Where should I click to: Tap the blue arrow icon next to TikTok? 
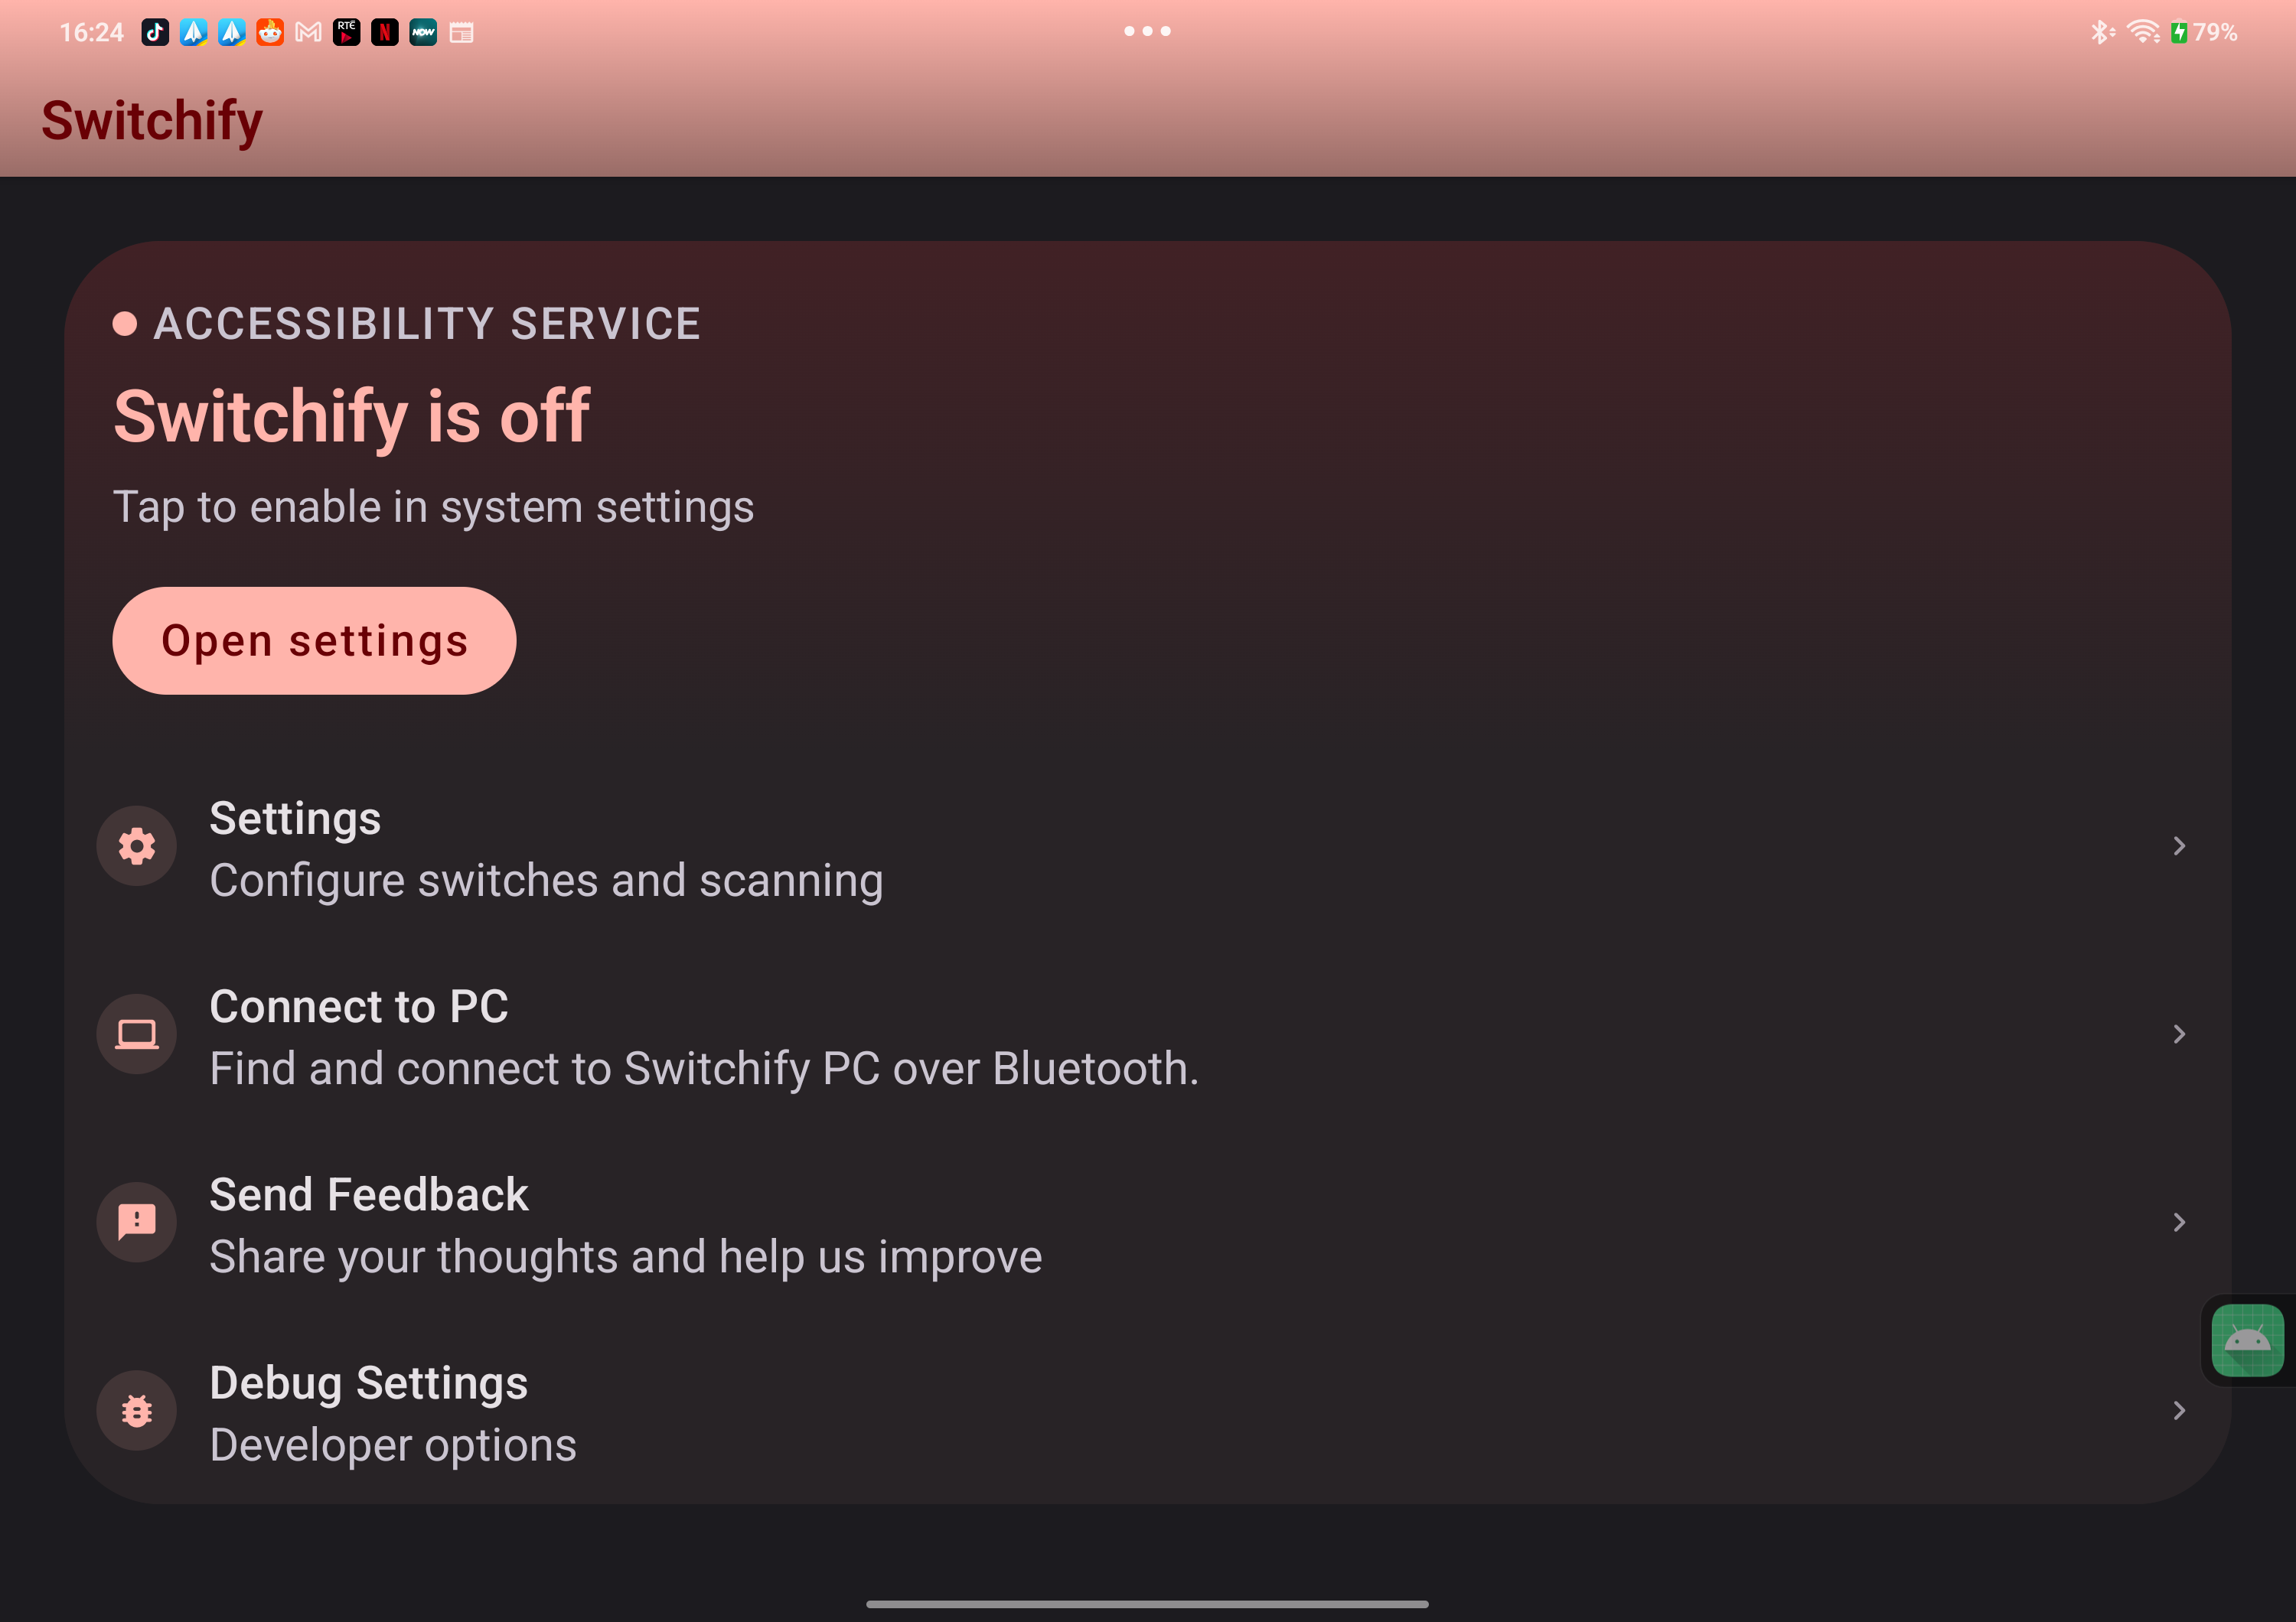193,32
